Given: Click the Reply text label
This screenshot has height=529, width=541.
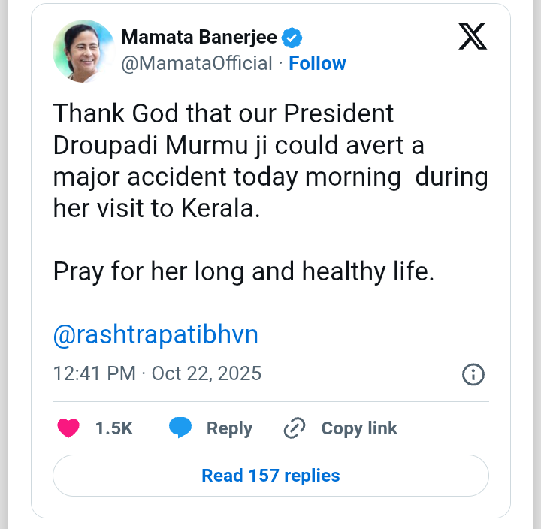Looking at the screenshot, I should click(x=229, y=428).
